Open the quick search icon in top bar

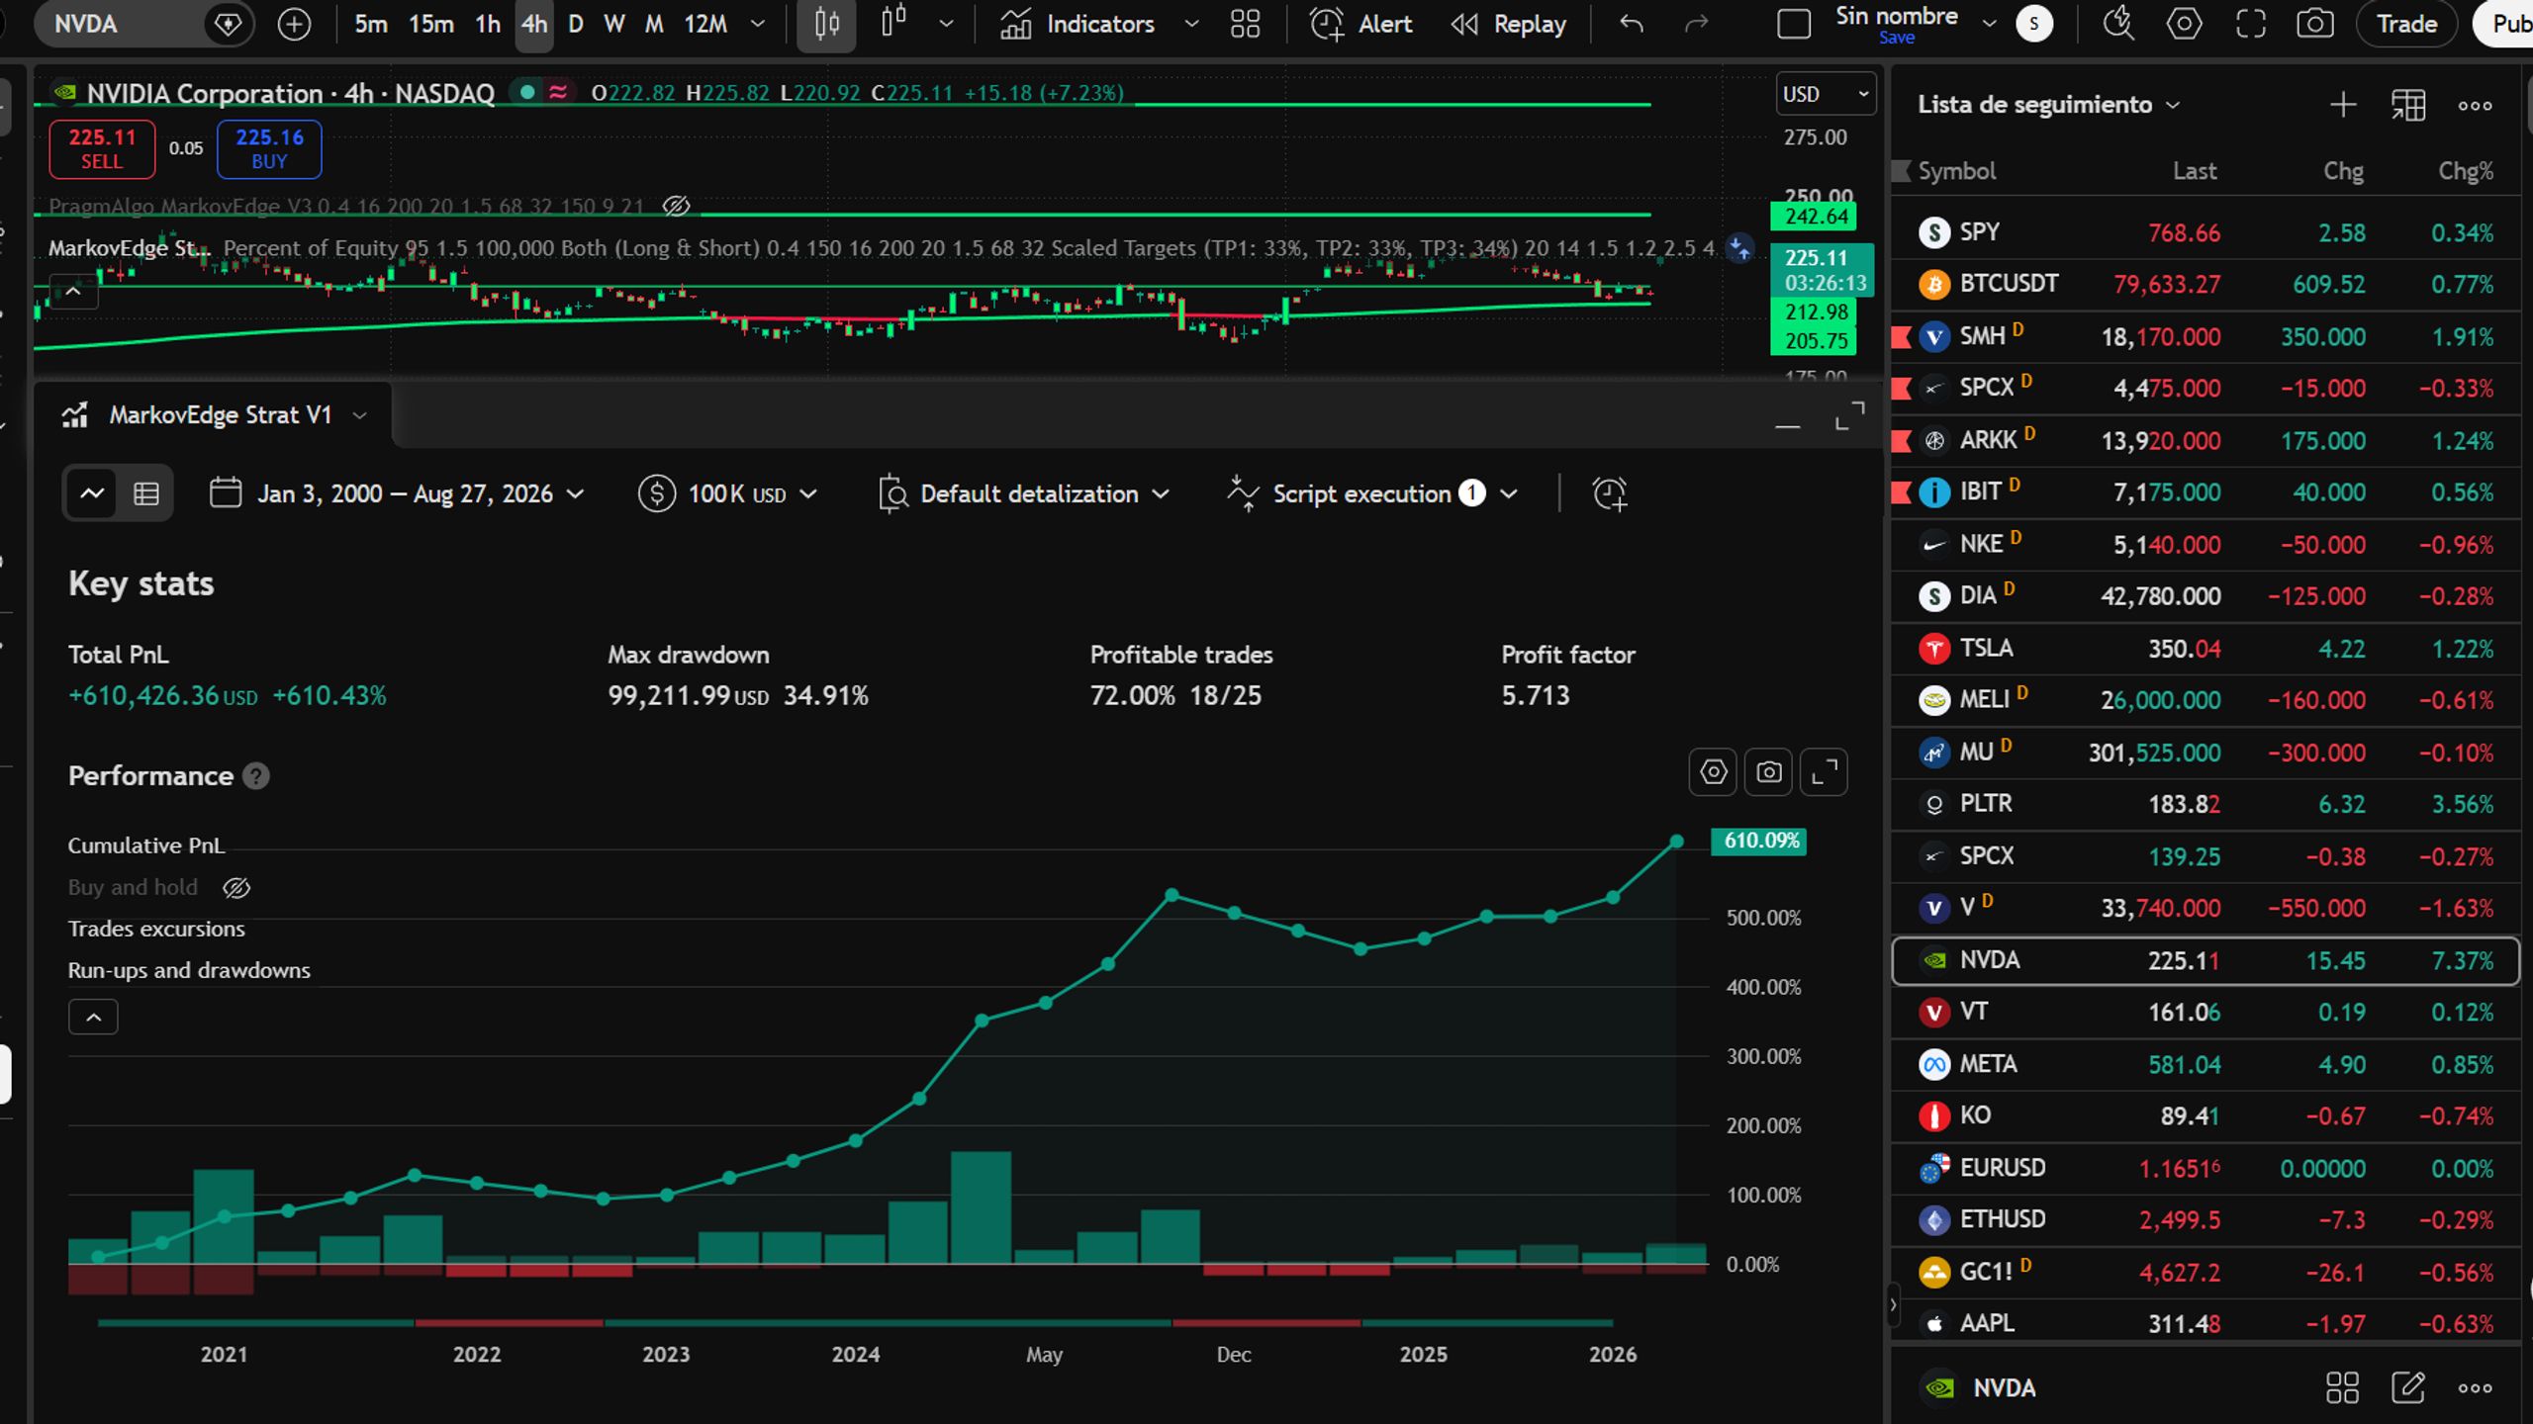click(x=2118, y=24)
